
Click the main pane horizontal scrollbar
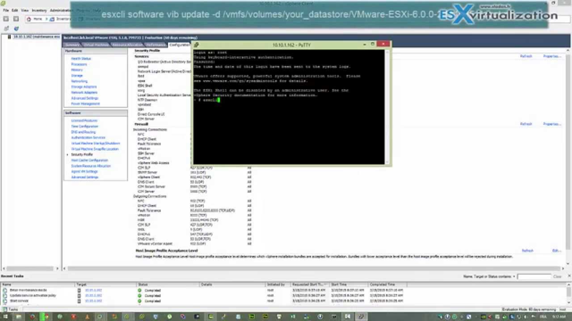coord(313,268)
